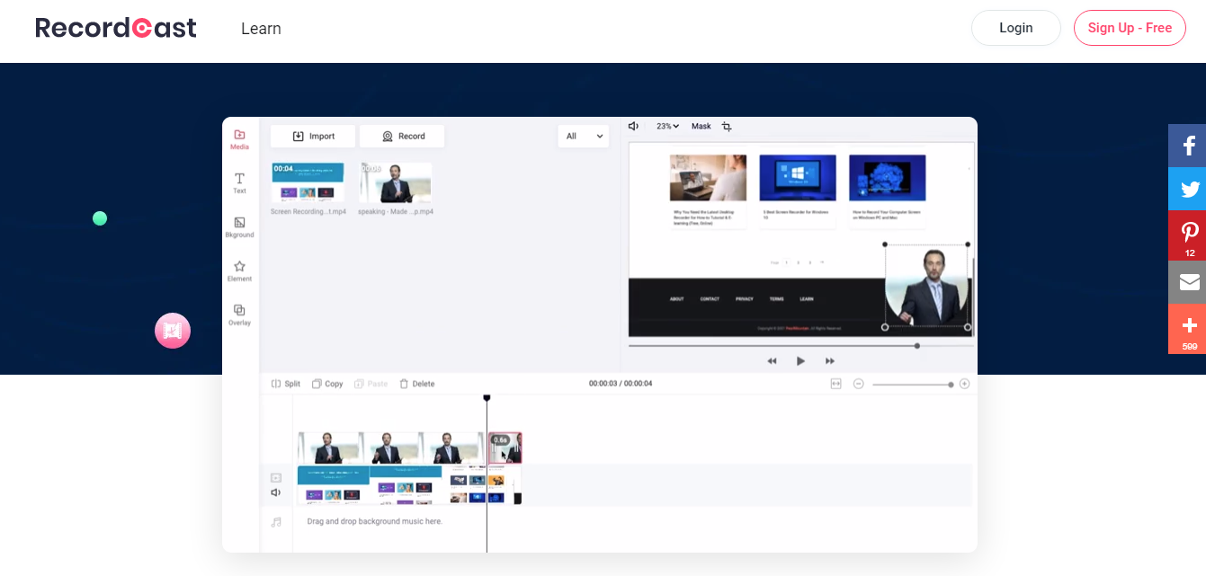Viewport: 1206px width, 576px height.
Task: Open the Element tab
Action: tap(239, 271)
